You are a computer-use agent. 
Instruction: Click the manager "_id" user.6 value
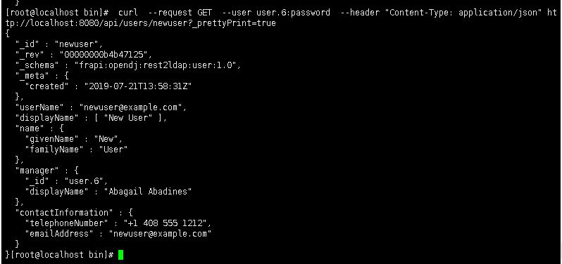tap(84, 180)
